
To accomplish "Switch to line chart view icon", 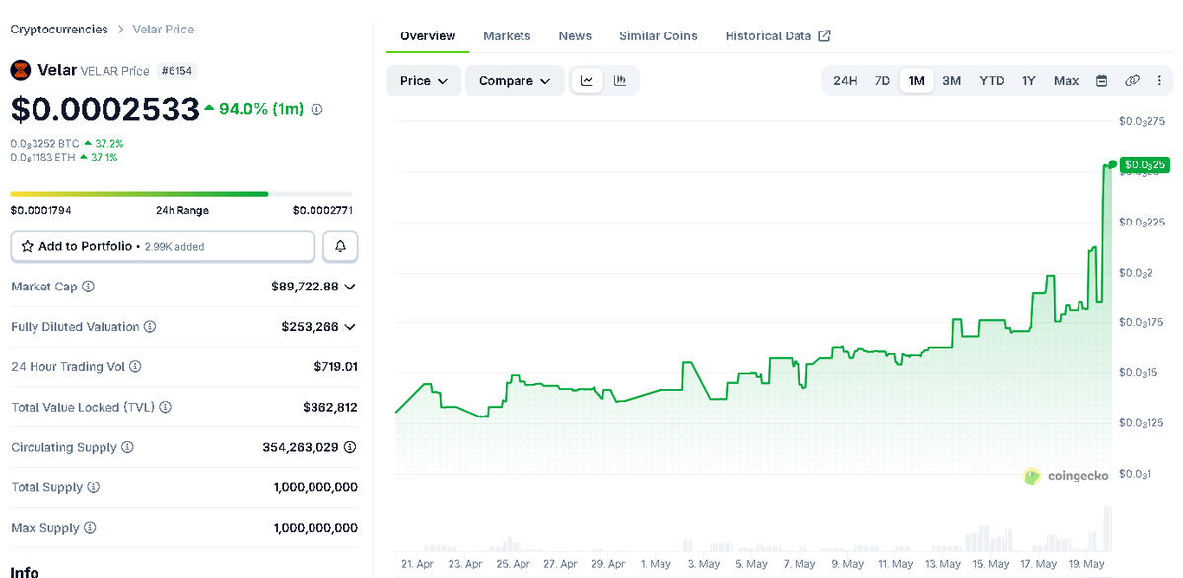I will 587,81.
